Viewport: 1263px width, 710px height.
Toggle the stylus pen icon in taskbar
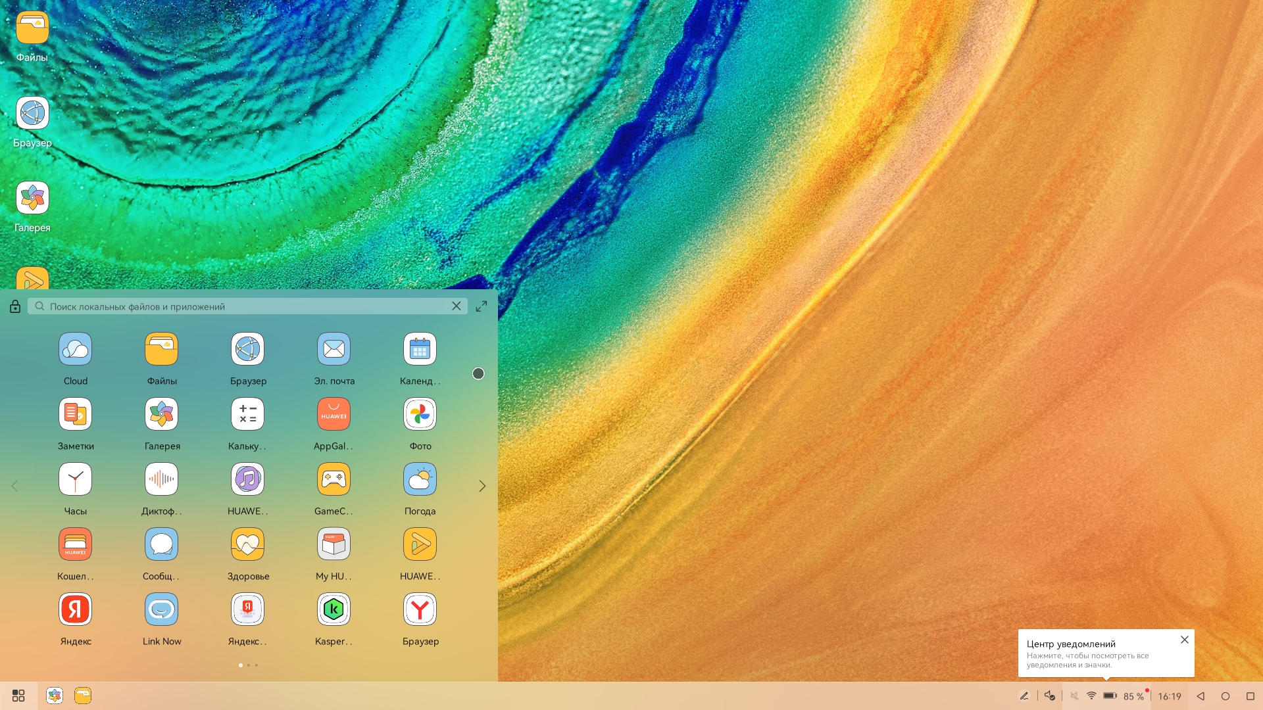tap(1024, 696)
